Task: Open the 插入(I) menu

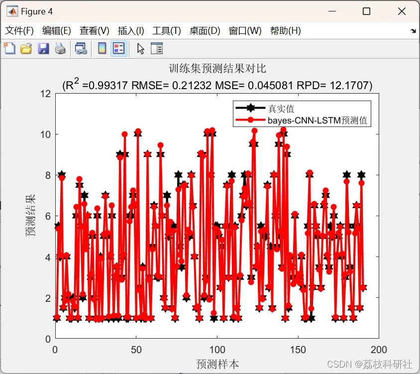Action: [131, 30]
